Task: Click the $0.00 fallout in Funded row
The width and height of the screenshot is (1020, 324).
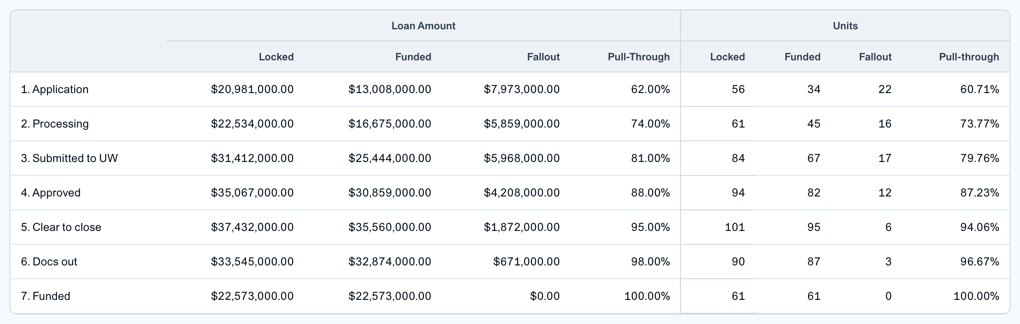Action: [x=545, y=296]
